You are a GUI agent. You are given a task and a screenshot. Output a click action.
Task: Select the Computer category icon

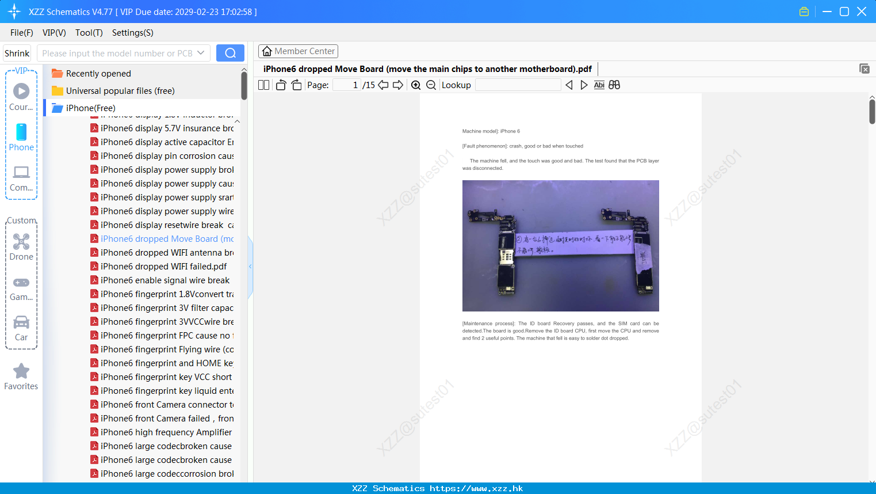(21, 178)
